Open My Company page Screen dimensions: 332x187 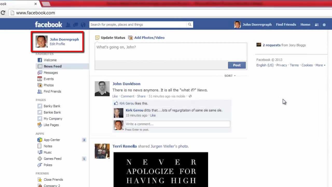pos(53,119)
